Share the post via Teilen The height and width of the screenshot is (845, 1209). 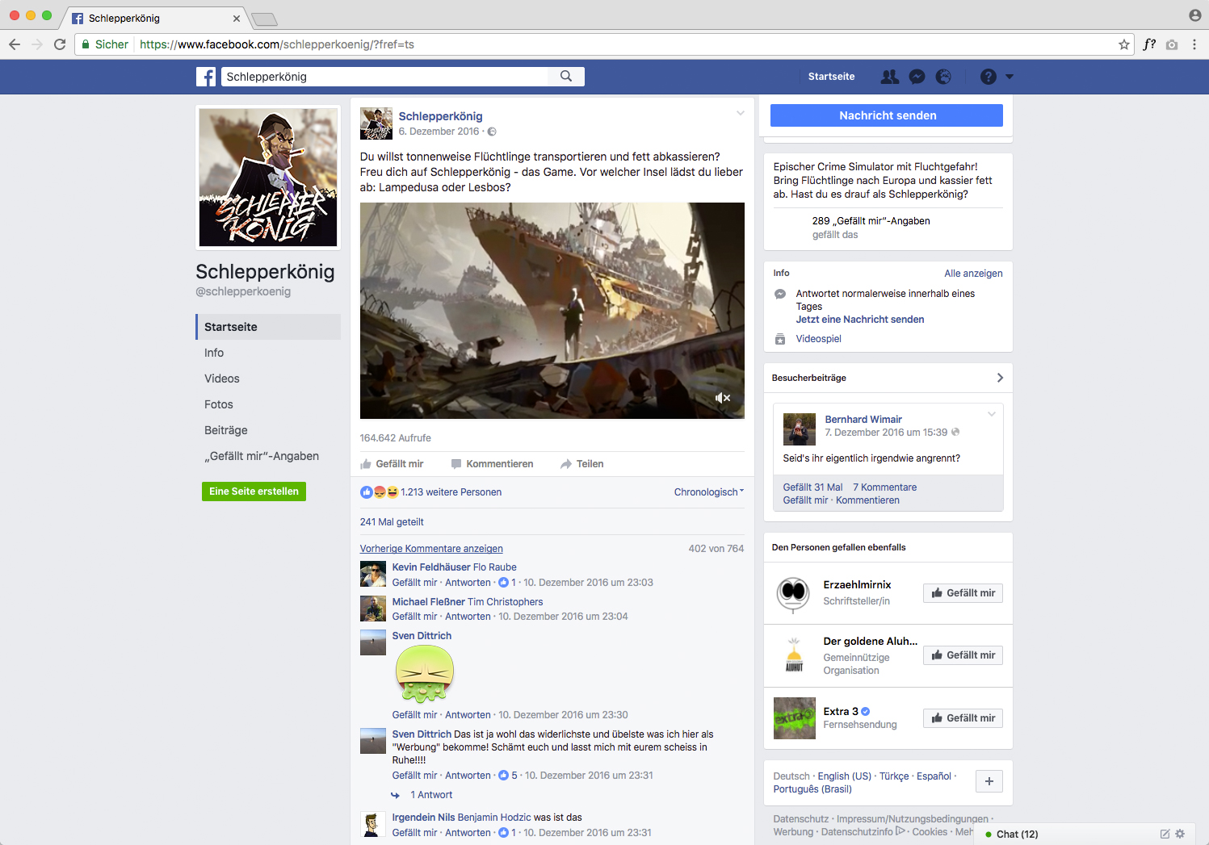[x=582, y=464]
